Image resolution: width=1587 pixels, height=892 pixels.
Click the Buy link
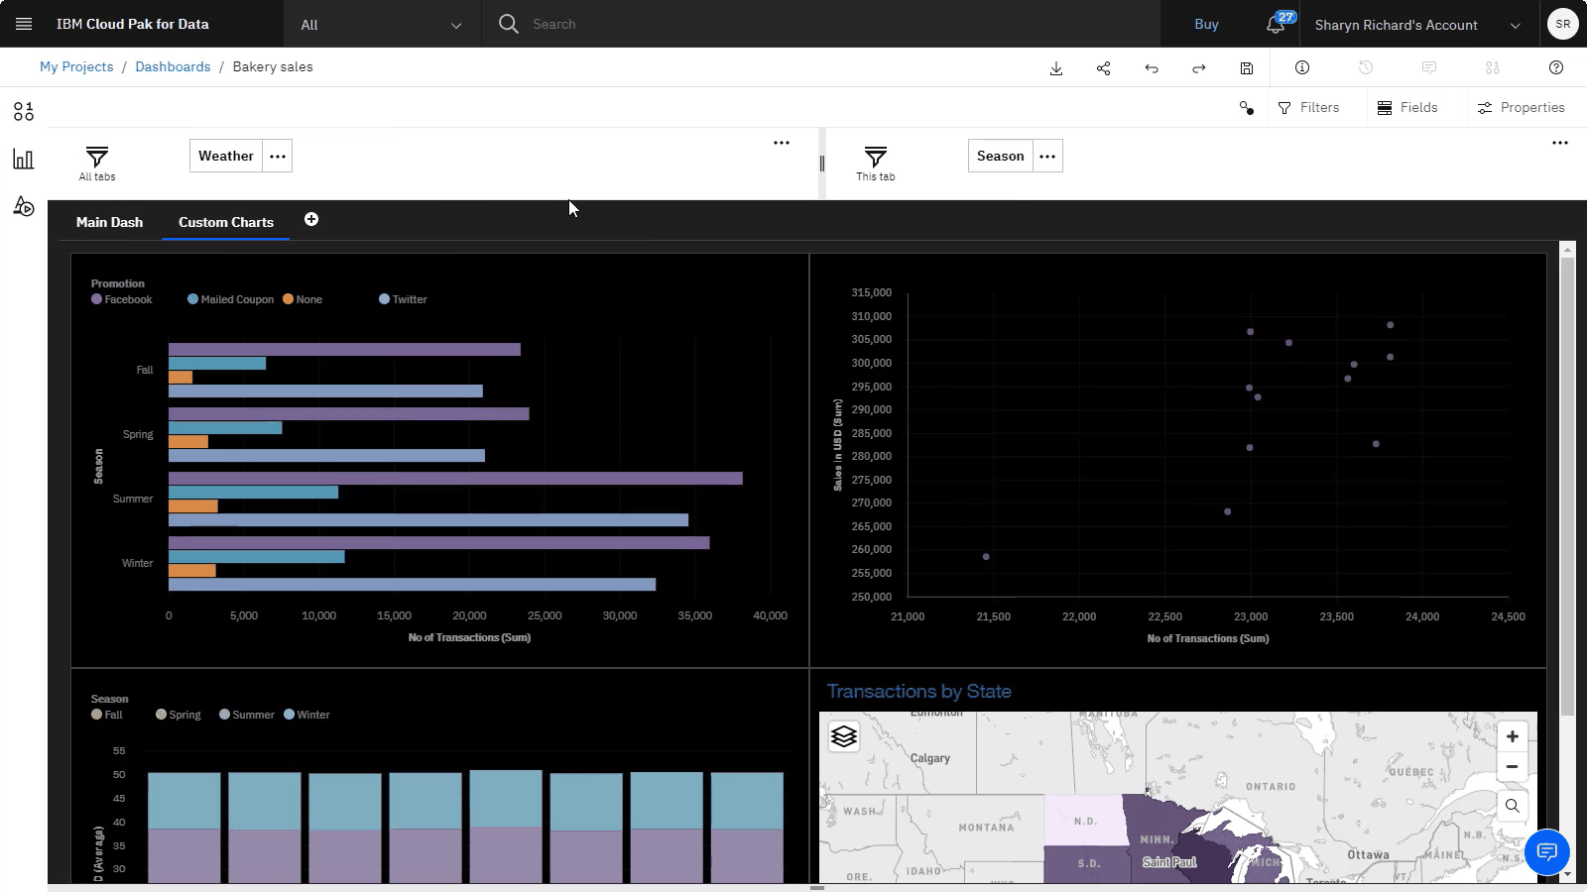click(1206, 24)
